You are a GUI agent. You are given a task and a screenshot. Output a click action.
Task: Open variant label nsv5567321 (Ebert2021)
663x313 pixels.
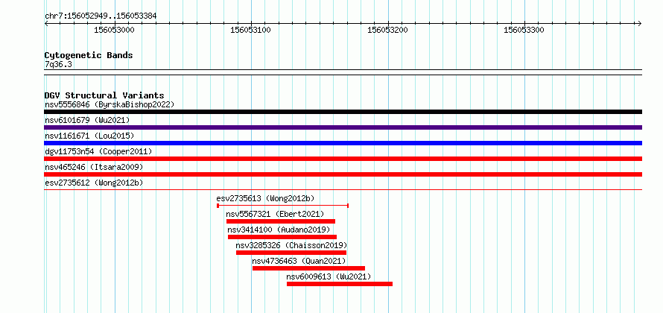tap(275, 214)
